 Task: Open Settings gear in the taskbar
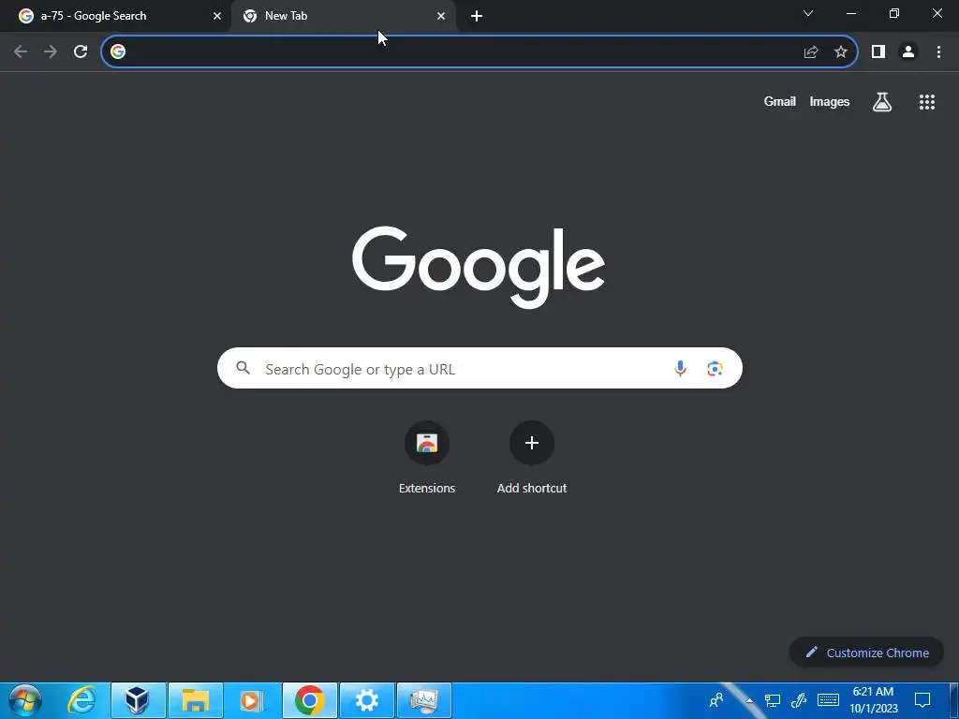366,700
